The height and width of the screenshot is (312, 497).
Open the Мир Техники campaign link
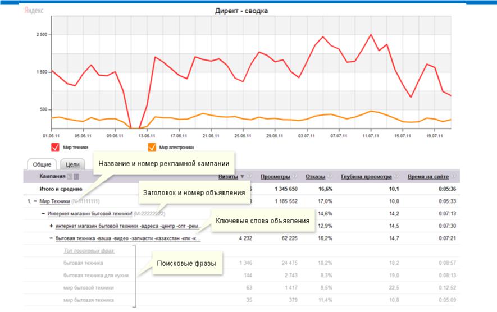pyautogui.click(x=54, y=201)
